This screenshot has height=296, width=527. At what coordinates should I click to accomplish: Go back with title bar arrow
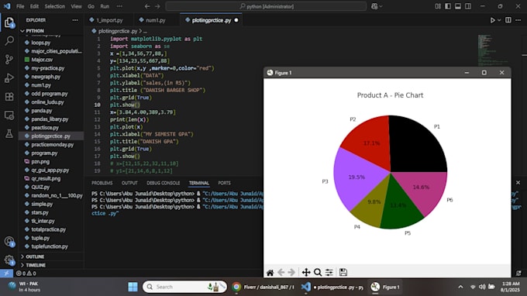point(147,6)
